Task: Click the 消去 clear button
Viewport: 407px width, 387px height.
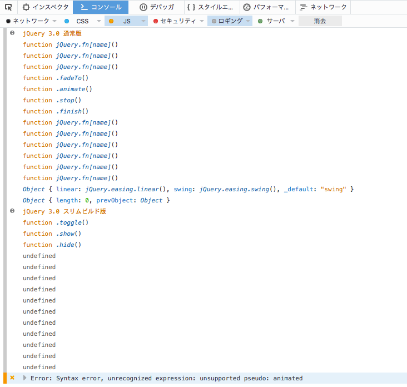Action: click(320, 21)
